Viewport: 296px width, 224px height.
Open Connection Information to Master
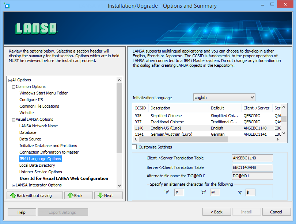[x=49, y=152]
